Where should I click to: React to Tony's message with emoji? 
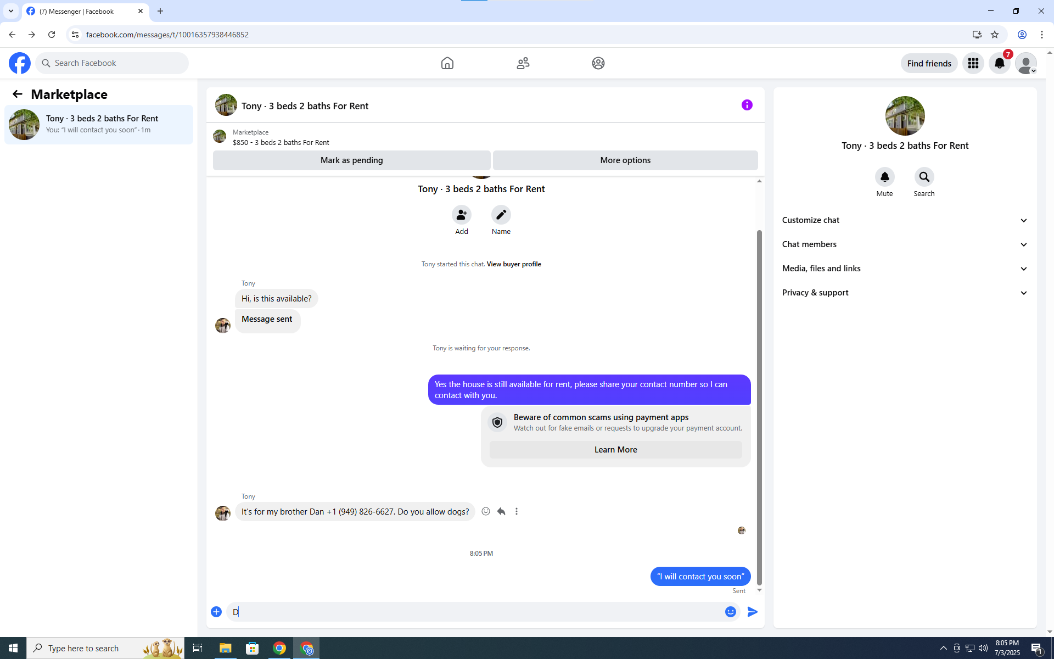[486, 511]
